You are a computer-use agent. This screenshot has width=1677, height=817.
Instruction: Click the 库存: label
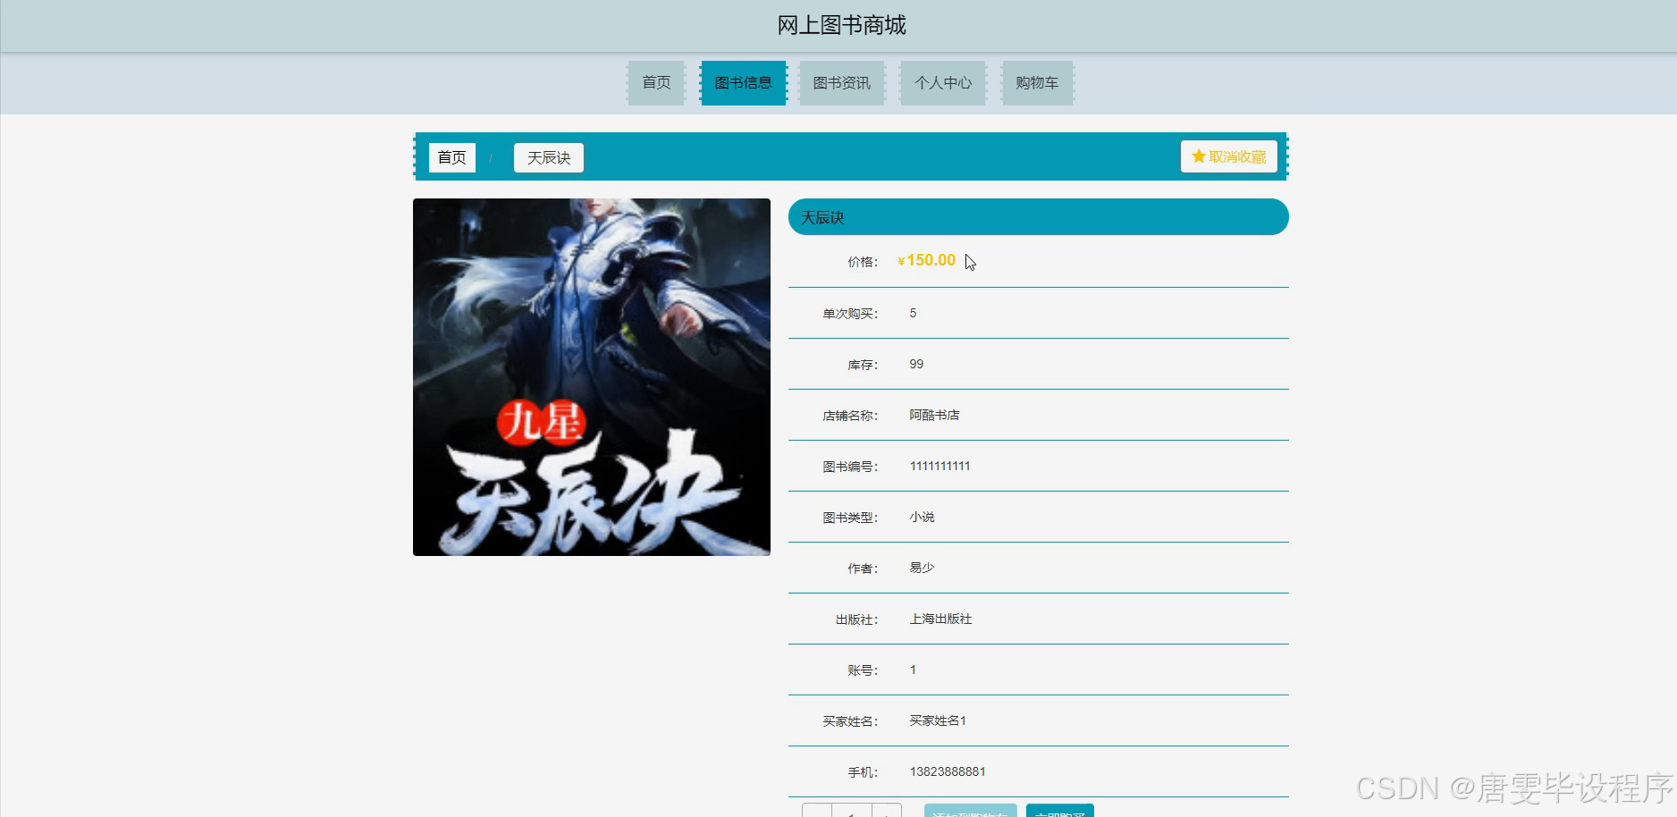[x=863, y=365]
